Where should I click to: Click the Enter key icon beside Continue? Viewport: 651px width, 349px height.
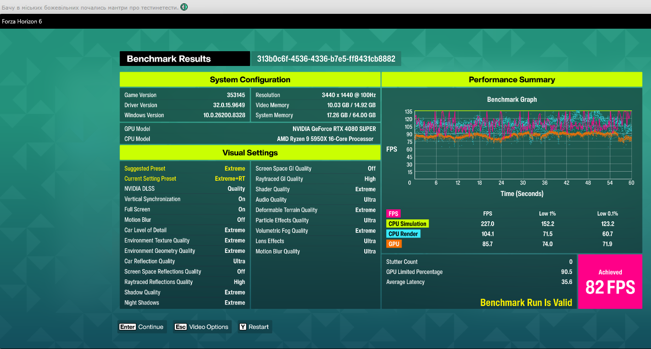coord(128,327)
